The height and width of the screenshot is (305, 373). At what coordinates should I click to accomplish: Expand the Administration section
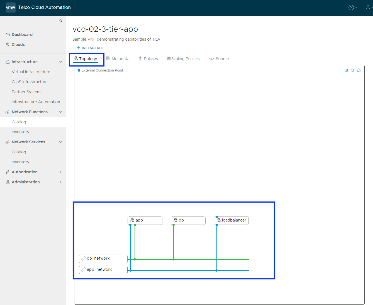tap(61, 182)
